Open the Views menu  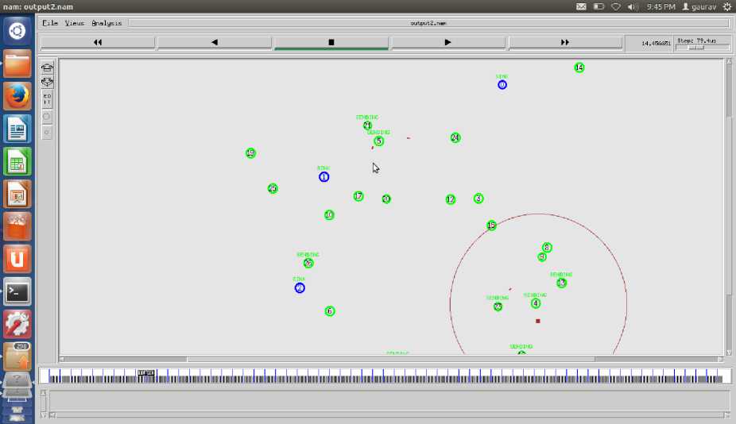point(74,23)
